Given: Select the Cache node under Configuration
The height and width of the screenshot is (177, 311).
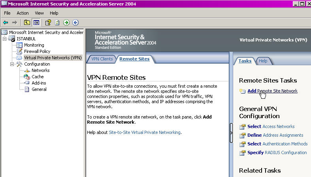Looking at the screenshot, I should 38,77.
